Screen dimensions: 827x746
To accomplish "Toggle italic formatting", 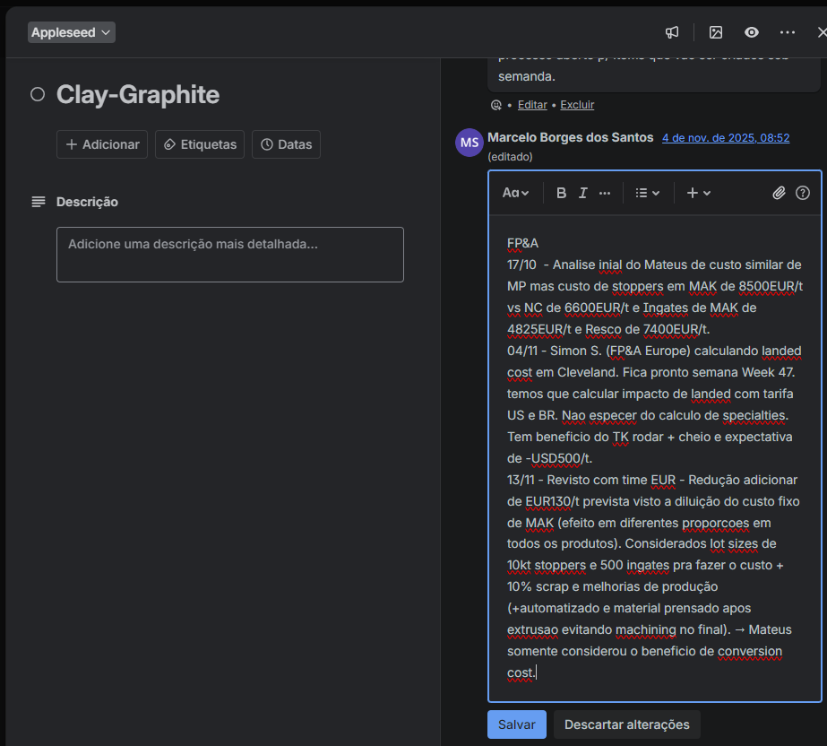I will click(x=582, y=194).
